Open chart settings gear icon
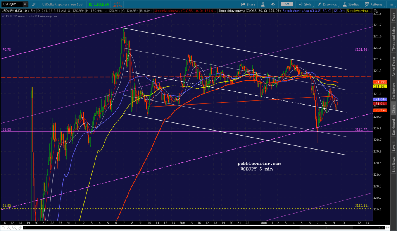The image size is (397, 231). click(x=273, y=5)
